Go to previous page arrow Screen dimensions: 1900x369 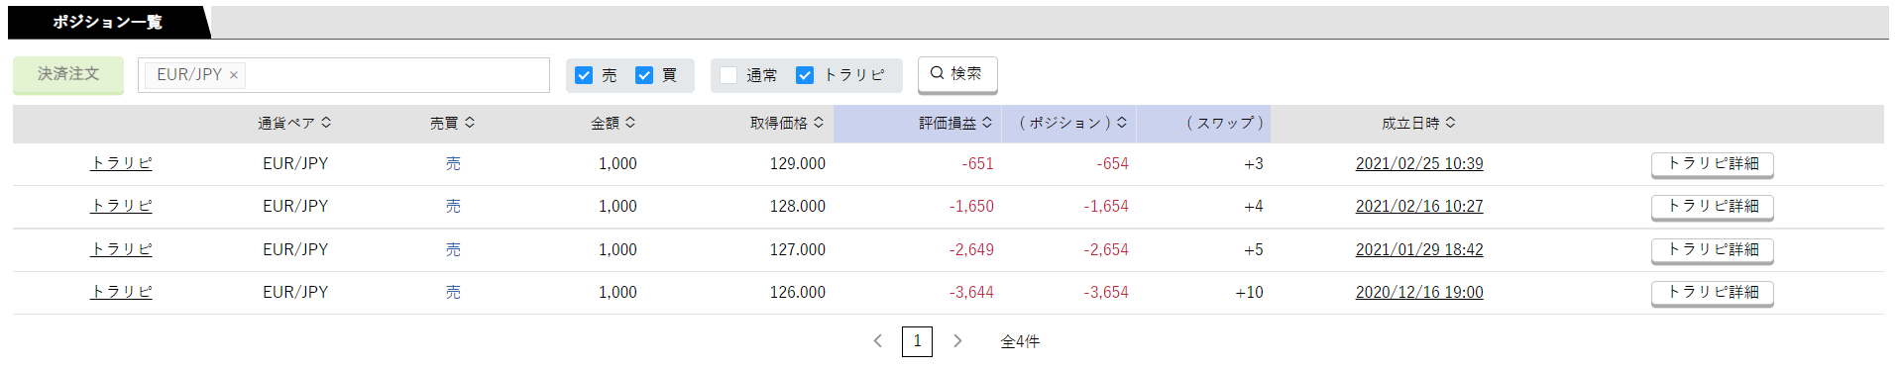(x=878, y=341)
